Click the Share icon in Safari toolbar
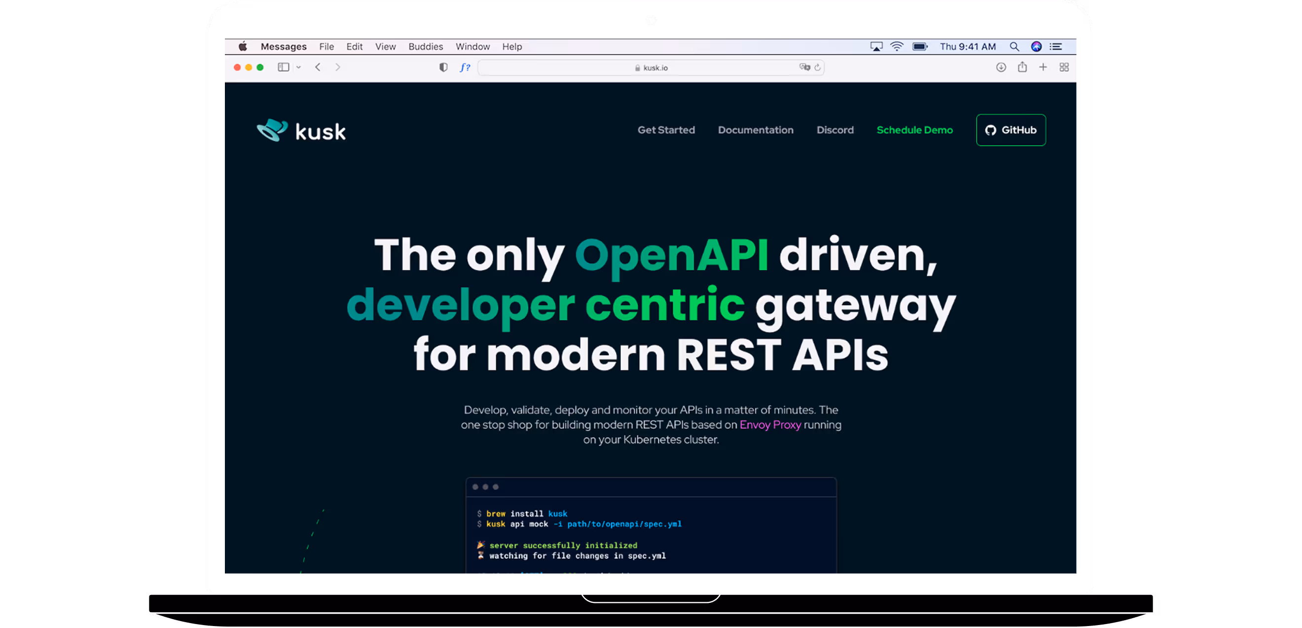This screenshot has width=1302, height=628. 1022,67
